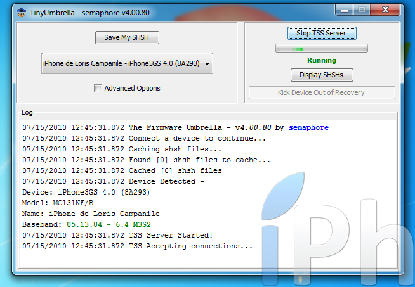415x287 pixels.
Task: Click Kick Device Out of Recovery
Action: click(x=321, y=92)
